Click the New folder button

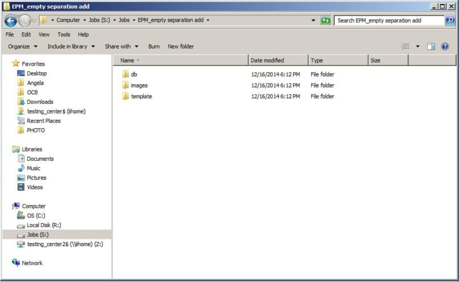pos(180,46)
